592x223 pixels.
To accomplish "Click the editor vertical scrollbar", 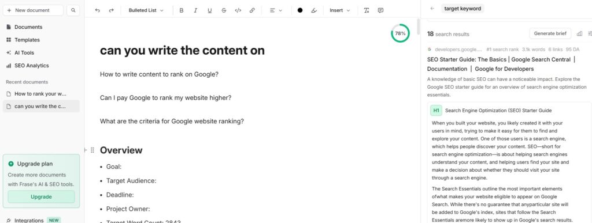I will point(419,27).
